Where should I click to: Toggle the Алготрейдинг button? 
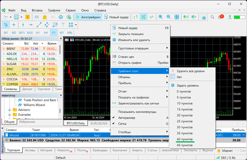[88, 17]
